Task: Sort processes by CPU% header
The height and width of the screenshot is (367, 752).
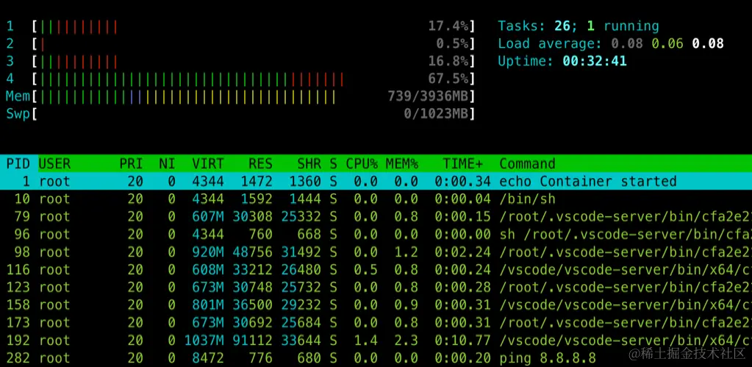Action: click(x=362, y=163)
